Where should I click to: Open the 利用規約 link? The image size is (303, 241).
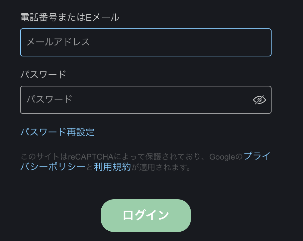tap(112, 167)
